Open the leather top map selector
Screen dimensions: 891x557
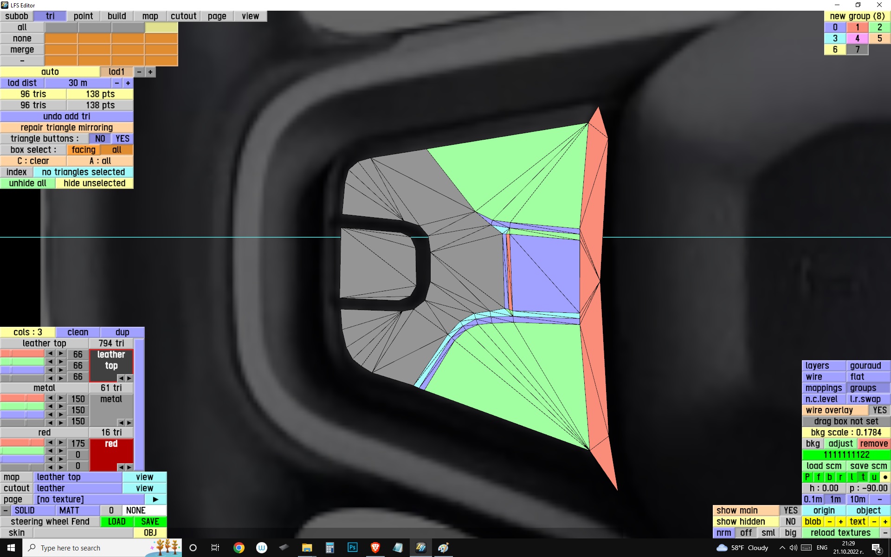77,477
